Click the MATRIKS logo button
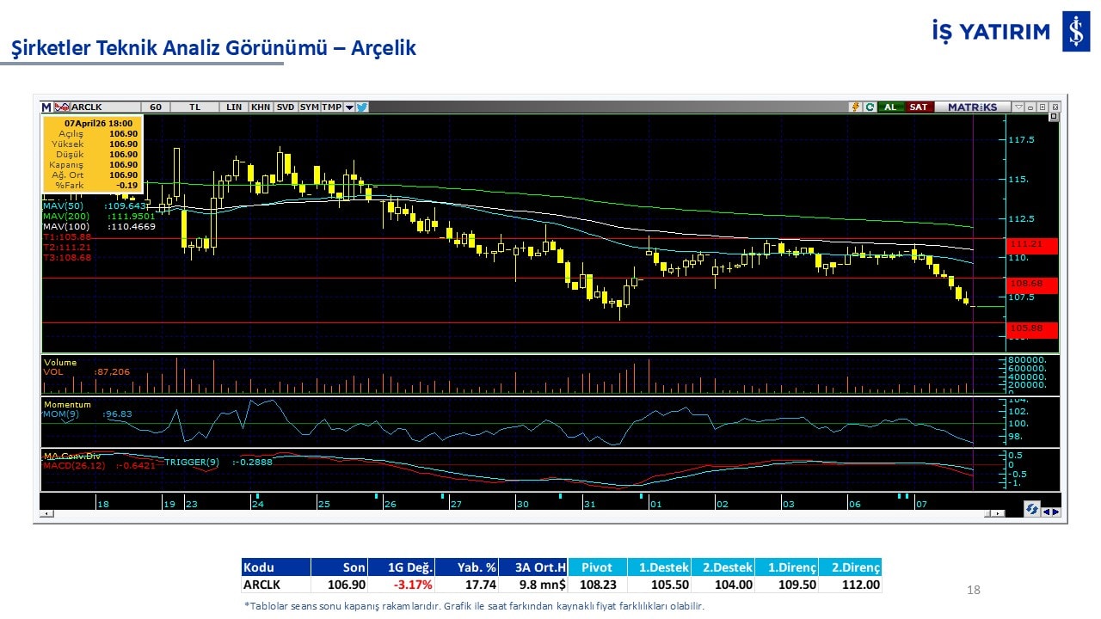The height and width of the screenshot is (619, 1101). coord(972,107)
